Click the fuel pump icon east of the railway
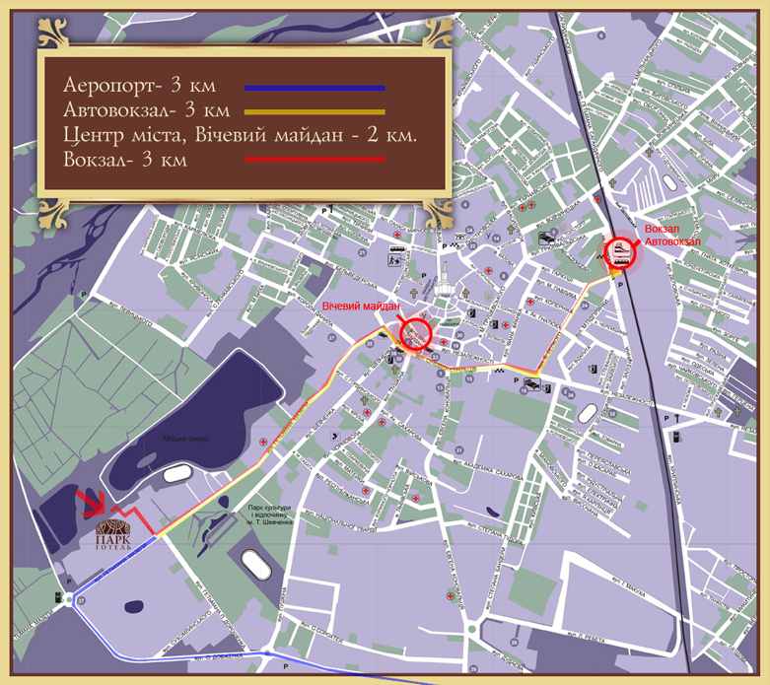The width and height of the screenshot is (770, 685). (x=676, y=437)
